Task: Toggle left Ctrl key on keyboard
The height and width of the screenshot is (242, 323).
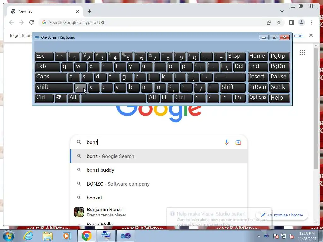Action: point(44,98)
